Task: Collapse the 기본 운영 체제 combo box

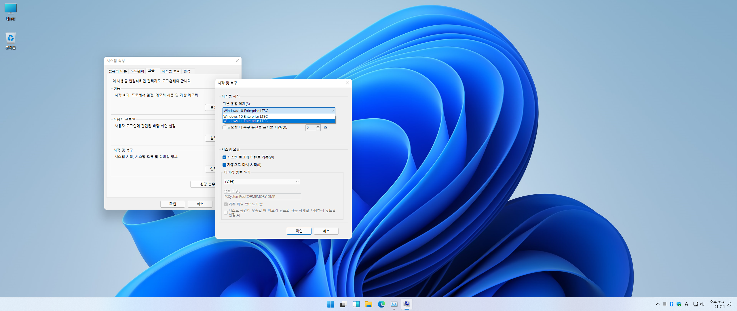Action: pyautogui.click(x=333, y=111)
